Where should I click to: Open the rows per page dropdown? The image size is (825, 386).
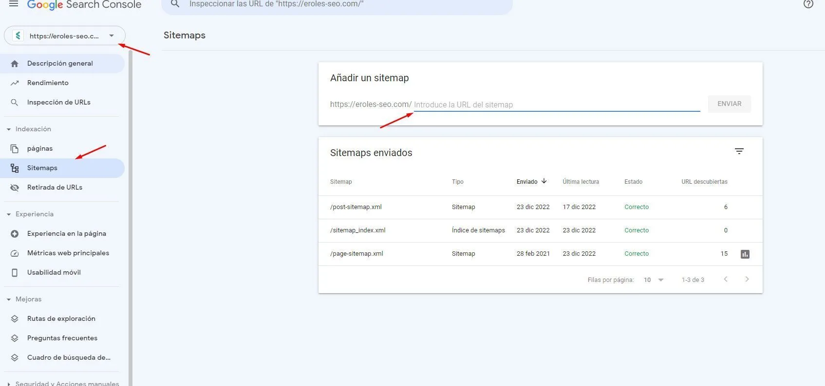tap(654, 280)
